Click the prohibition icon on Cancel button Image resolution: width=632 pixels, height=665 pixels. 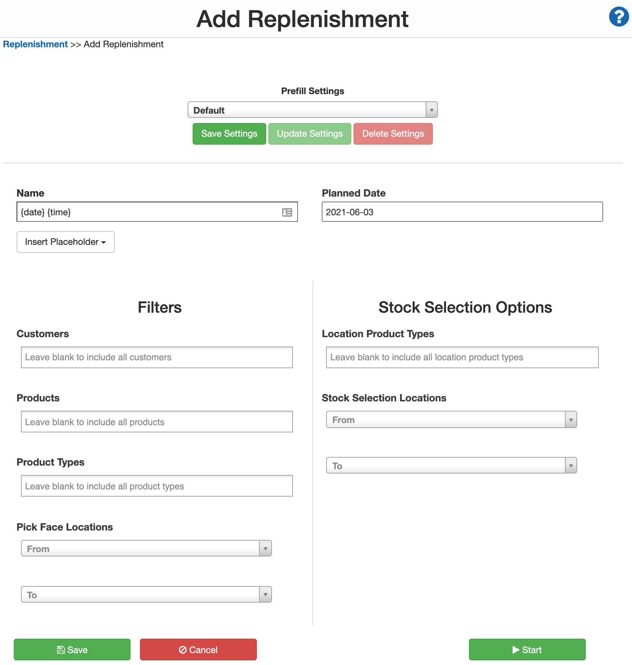[183, 649]
